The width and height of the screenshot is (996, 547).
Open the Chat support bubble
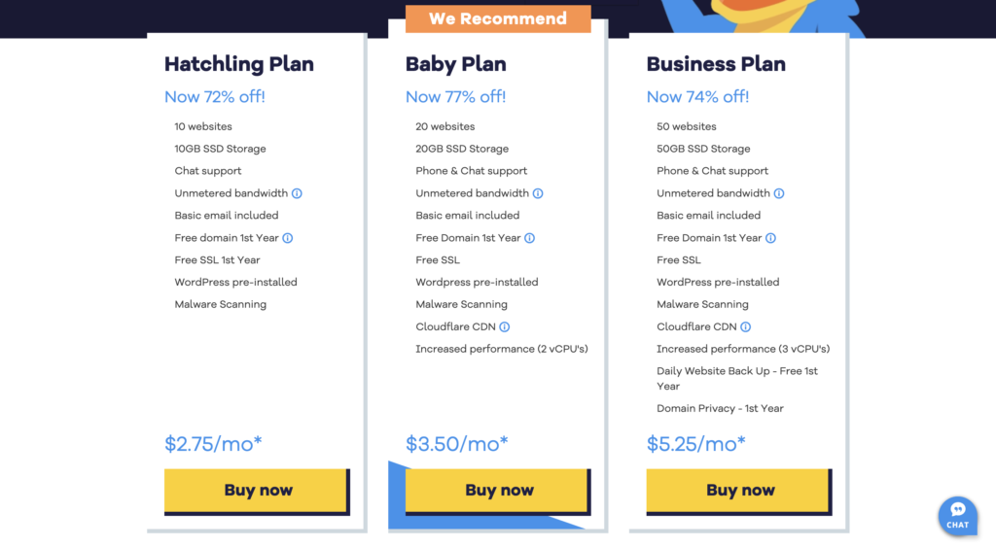tap(958, 515)
